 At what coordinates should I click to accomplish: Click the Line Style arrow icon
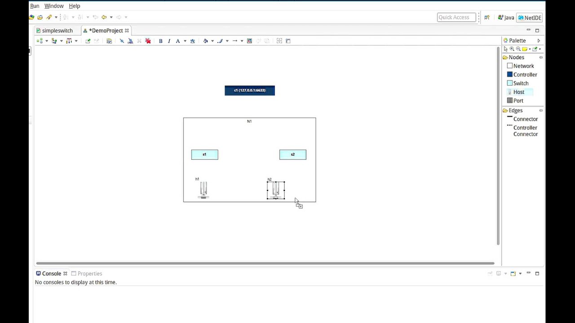(234, 41)
